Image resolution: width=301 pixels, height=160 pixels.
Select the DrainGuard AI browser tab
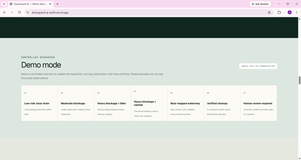[31, 4]
